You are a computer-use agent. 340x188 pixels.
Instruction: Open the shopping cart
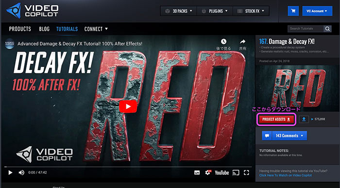293,11
